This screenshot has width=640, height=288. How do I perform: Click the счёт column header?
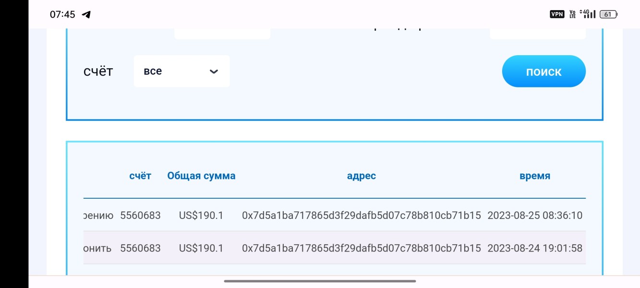[x=140, y=176]
